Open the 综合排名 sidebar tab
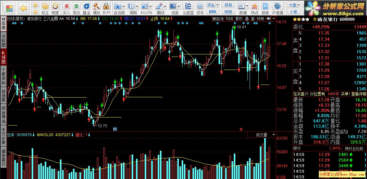The image size is (367, 179). pyautogui.click(x=3, y=115)
